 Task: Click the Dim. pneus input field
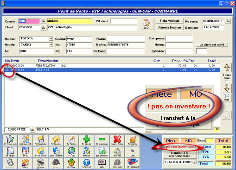(179, 38)
